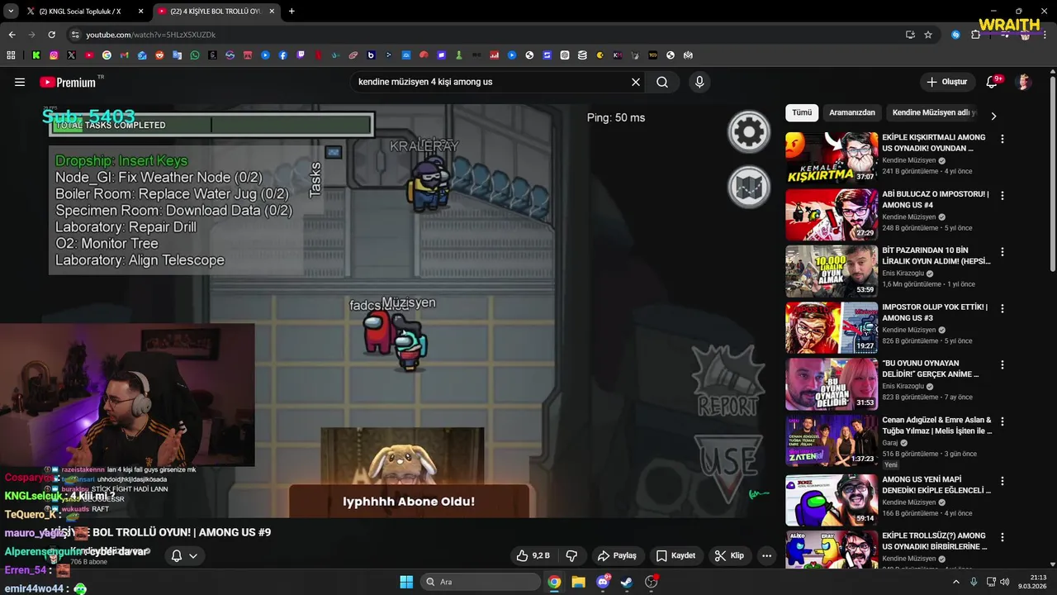Show more filter chips with the arrow
This screenshot has width=1057, height=595.
point(993,116)
